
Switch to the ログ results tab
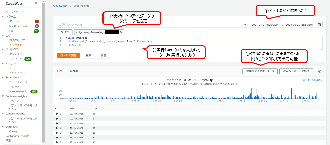pyautogui.click(x=60, y=71)
